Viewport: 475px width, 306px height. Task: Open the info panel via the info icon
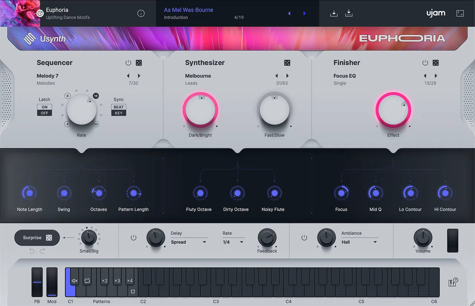(141, 13)
